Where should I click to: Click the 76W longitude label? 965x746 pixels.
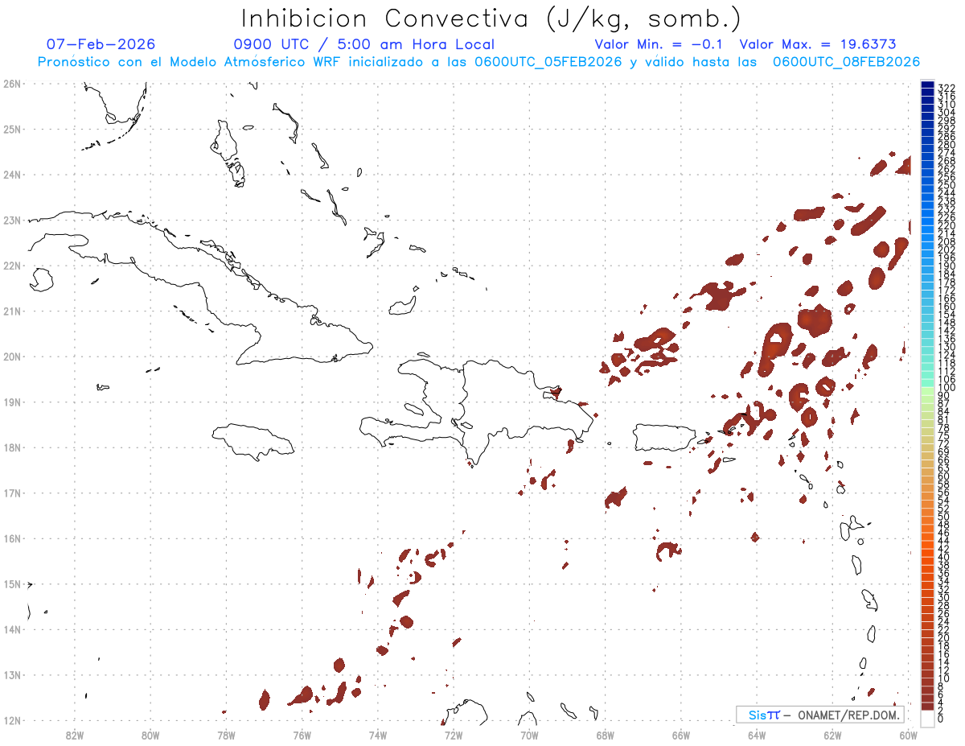pyautogui.click(x=302, y=735)
